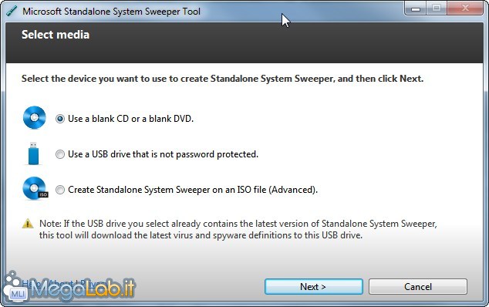The width and height of the screenshot is (489, 307).
Task: Click the blue USB flash drive icon
Action: pos(33,153)
